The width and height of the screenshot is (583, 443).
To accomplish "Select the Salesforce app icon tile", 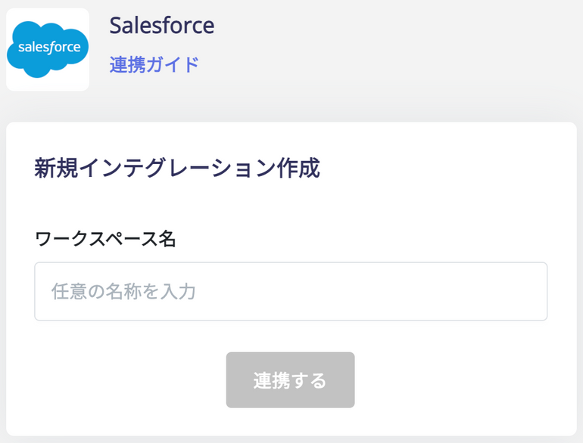I will [x=48, y=49].
